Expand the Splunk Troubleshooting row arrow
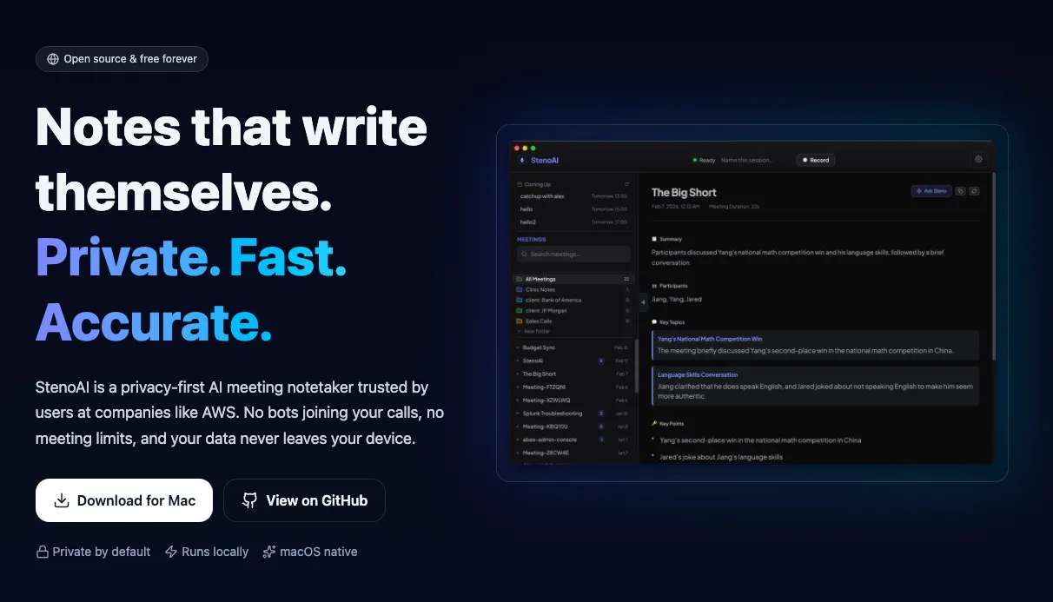This screenshot has width=1053, height=602. click(x=518, y=413)
